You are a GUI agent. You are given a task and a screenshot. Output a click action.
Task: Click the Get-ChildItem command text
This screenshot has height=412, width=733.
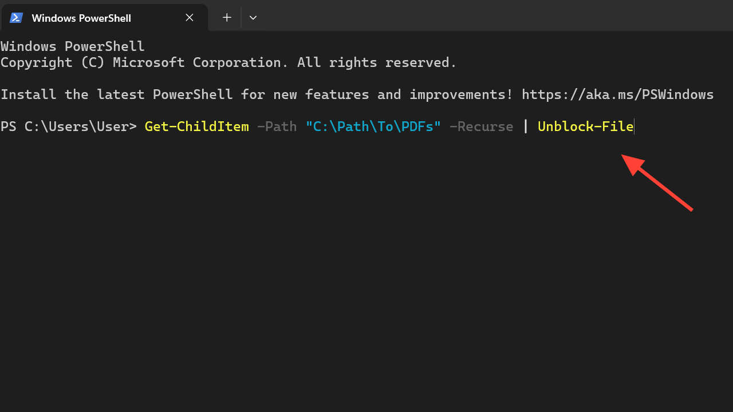[196, 126]
